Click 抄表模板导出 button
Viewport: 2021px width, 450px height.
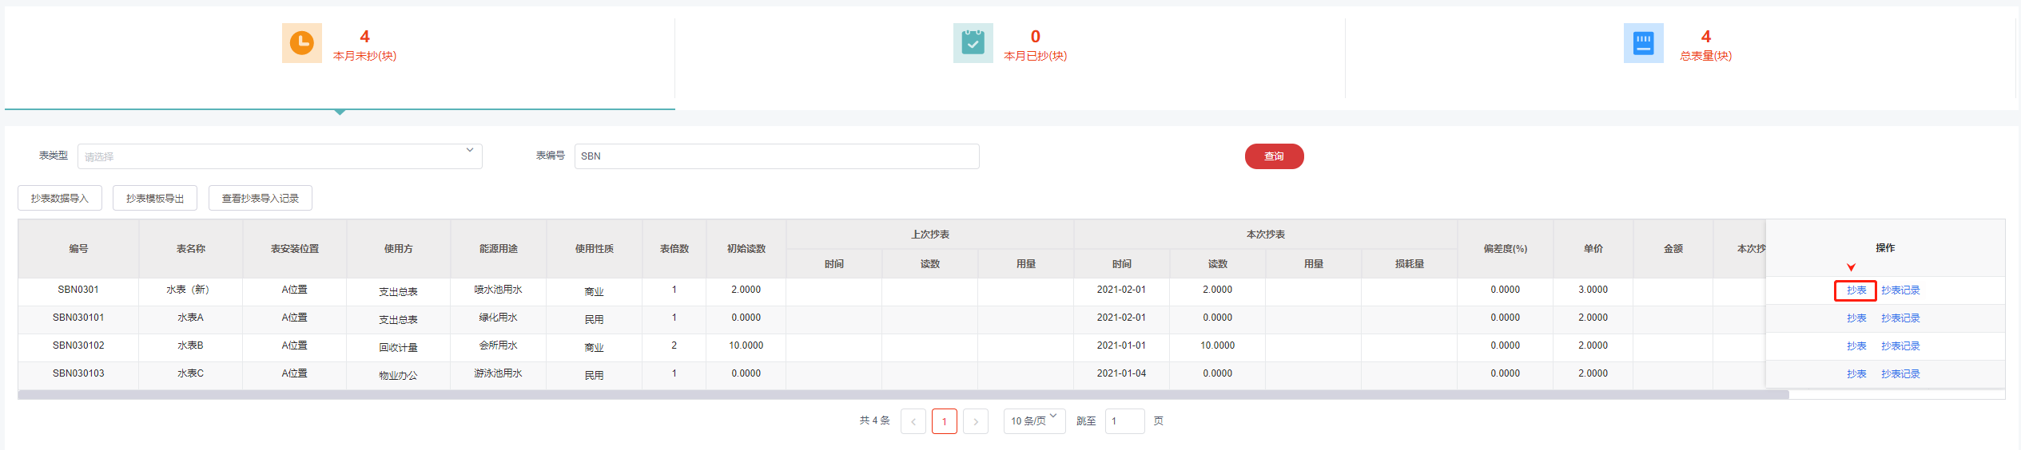coord(155,198)
